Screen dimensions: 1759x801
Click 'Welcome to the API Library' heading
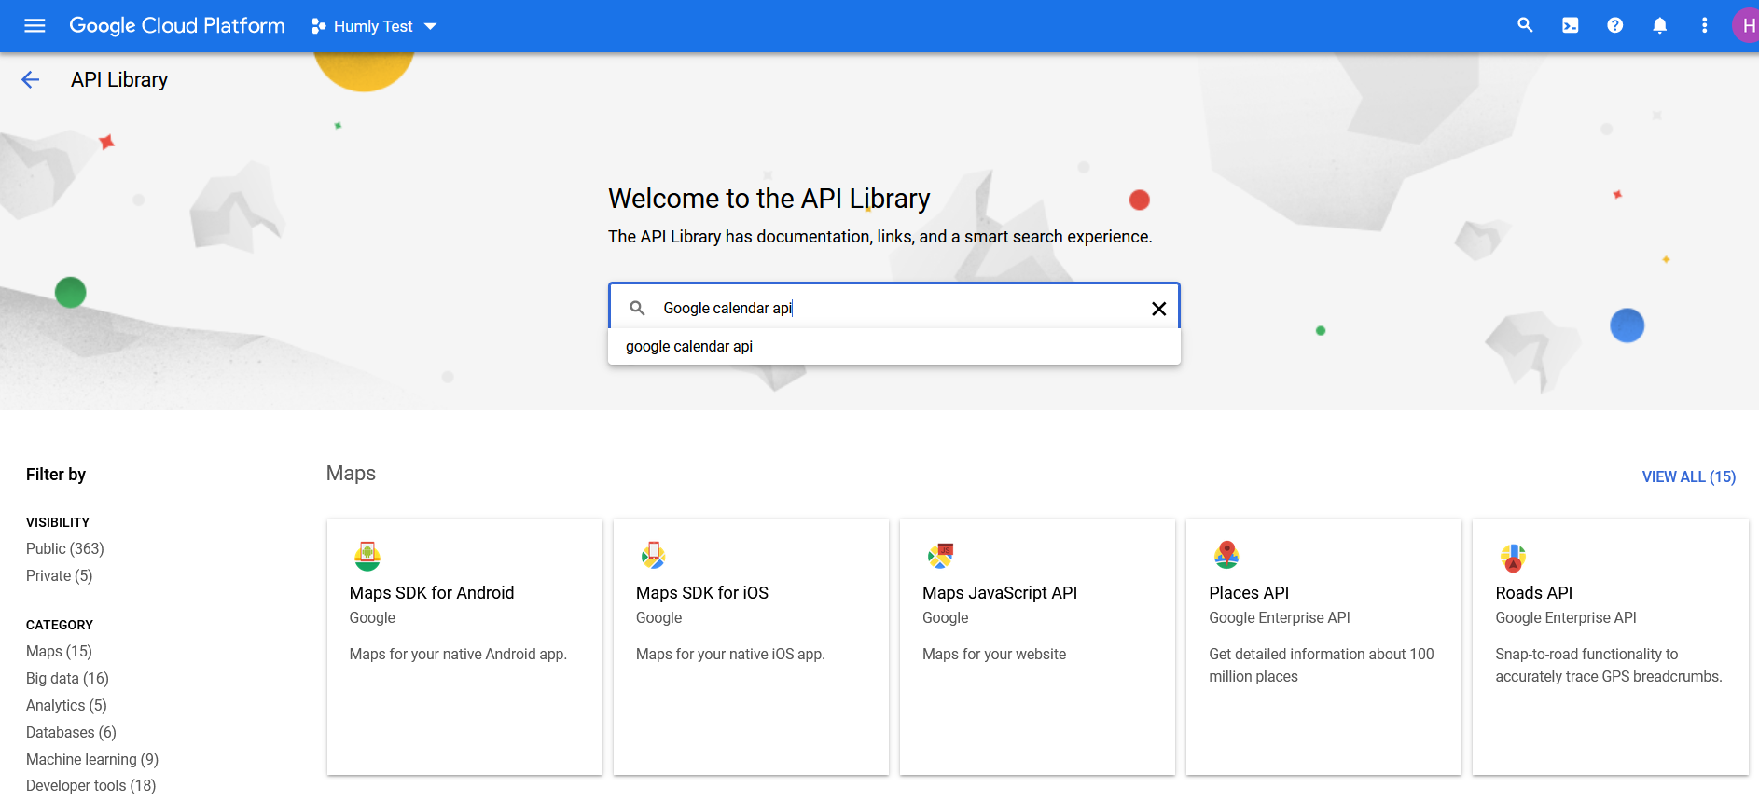(769, 199)
